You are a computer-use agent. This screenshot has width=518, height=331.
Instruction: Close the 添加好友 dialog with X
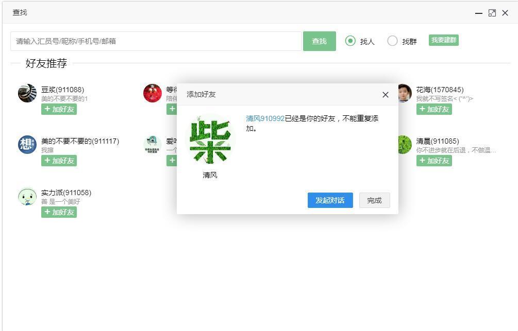[385, 95]
